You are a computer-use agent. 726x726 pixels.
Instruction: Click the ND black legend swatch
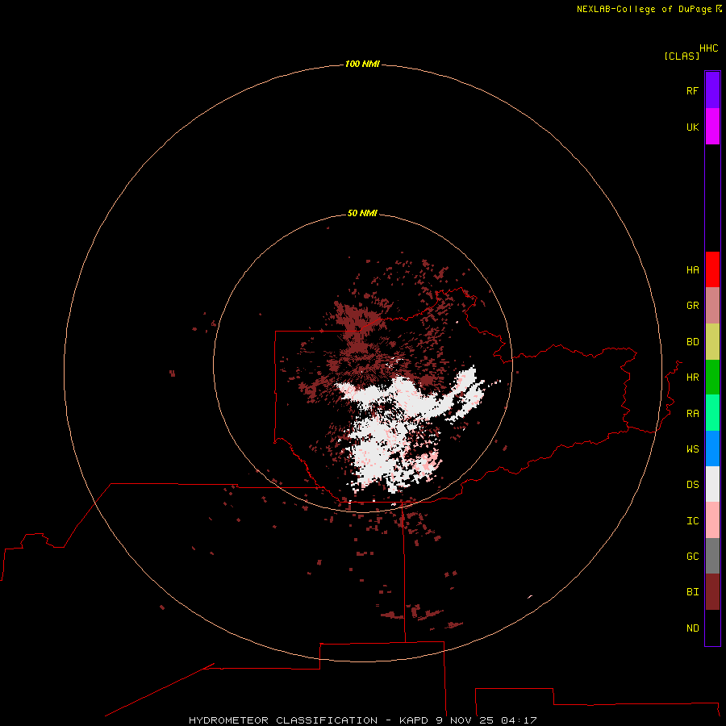[712, 628]
